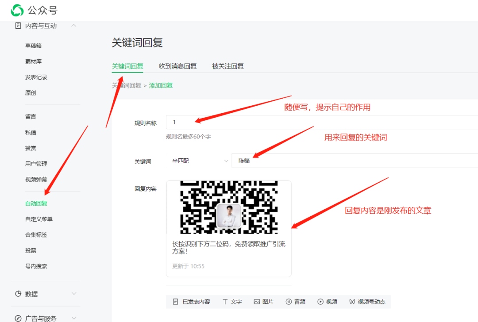The image size is (478, 322).
Task: Click the 规则名称 input field
Action: (322, 122)
